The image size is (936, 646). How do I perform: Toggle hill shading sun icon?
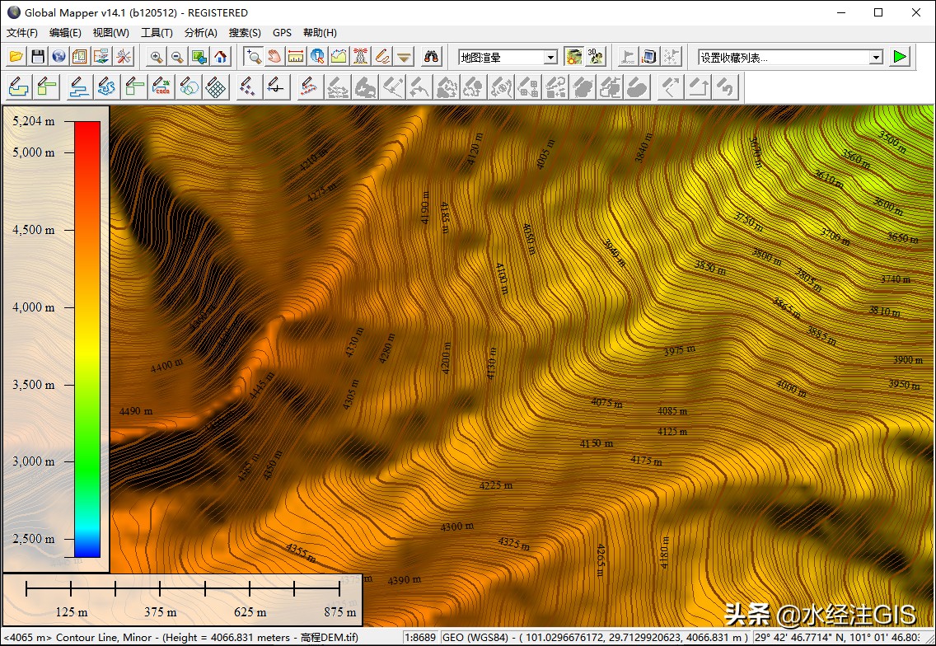pos(573,57)
